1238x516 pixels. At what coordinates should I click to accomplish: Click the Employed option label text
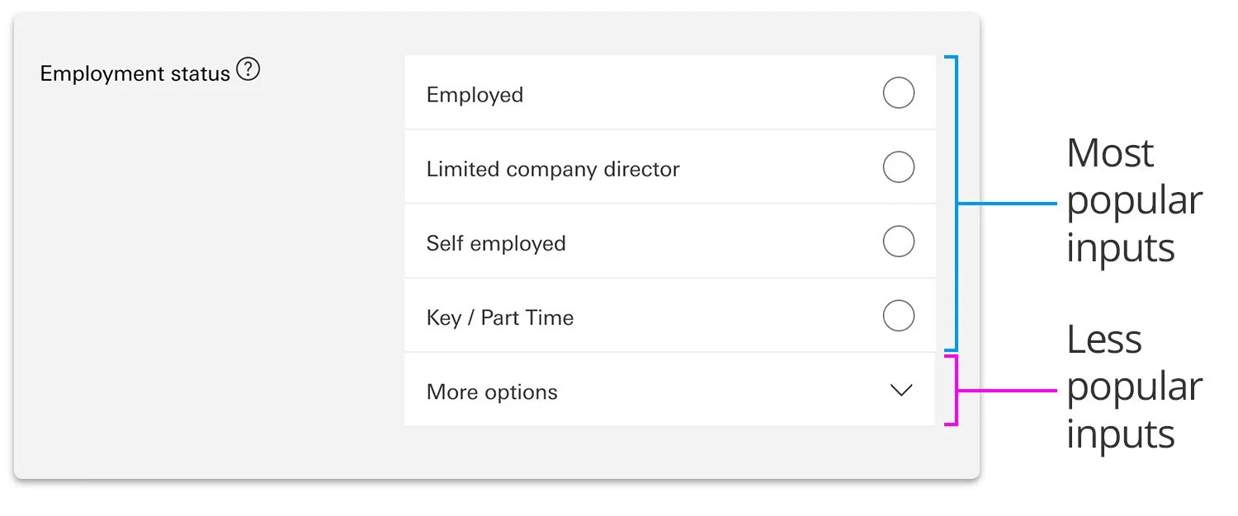click(475, 95)
